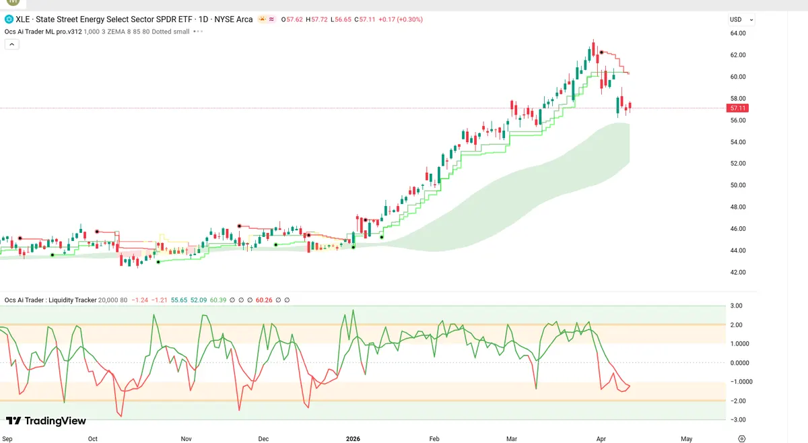Click the XLE State Street Energy ETF title
Image resolution: width=808 pixels, height=443 pixels.
tap(134, 20)
